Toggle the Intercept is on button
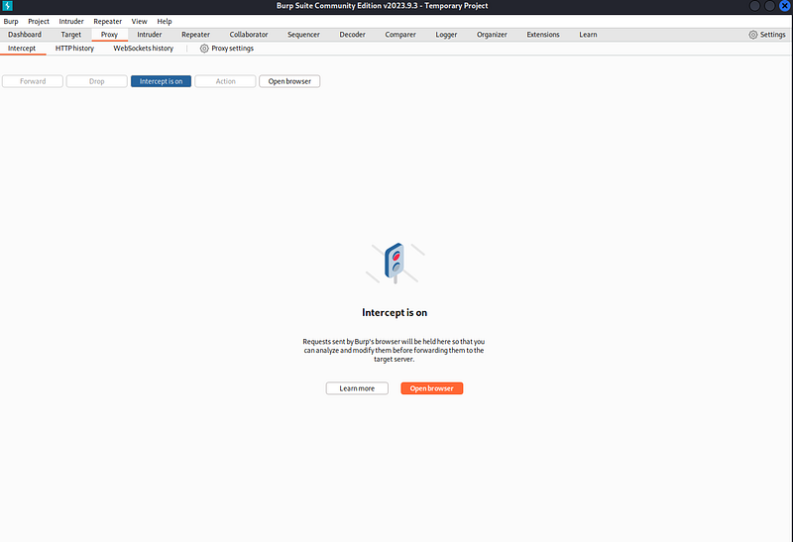 (161, 81)
